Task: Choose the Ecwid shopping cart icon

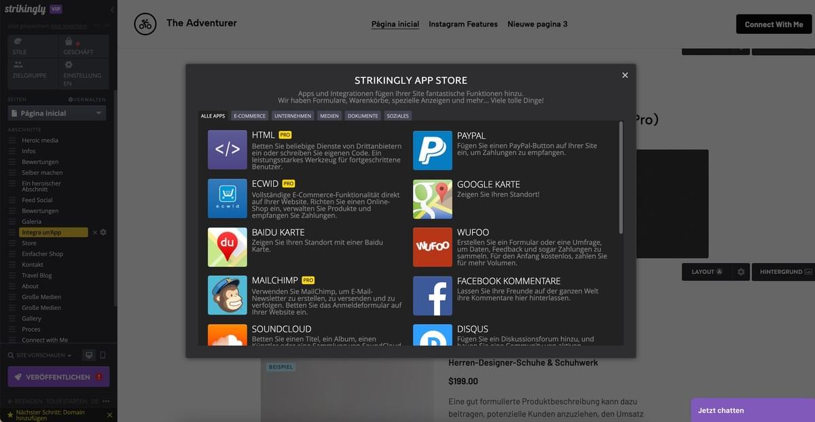Action: coord(228,198)
